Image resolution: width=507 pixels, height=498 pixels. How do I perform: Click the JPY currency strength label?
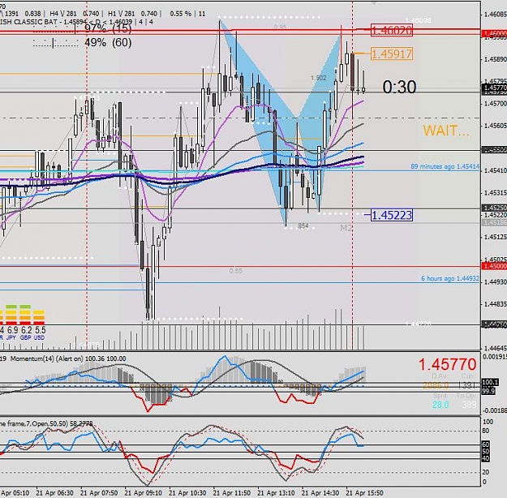coord(11,337)
